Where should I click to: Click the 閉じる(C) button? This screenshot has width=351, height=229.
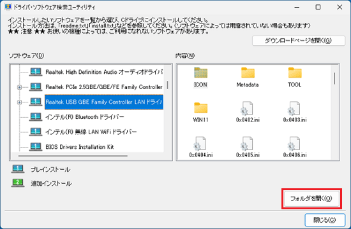(x=325, y=220)
